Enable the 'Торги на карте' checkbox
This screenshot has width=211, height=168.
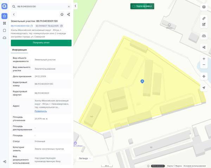point(134,6)
